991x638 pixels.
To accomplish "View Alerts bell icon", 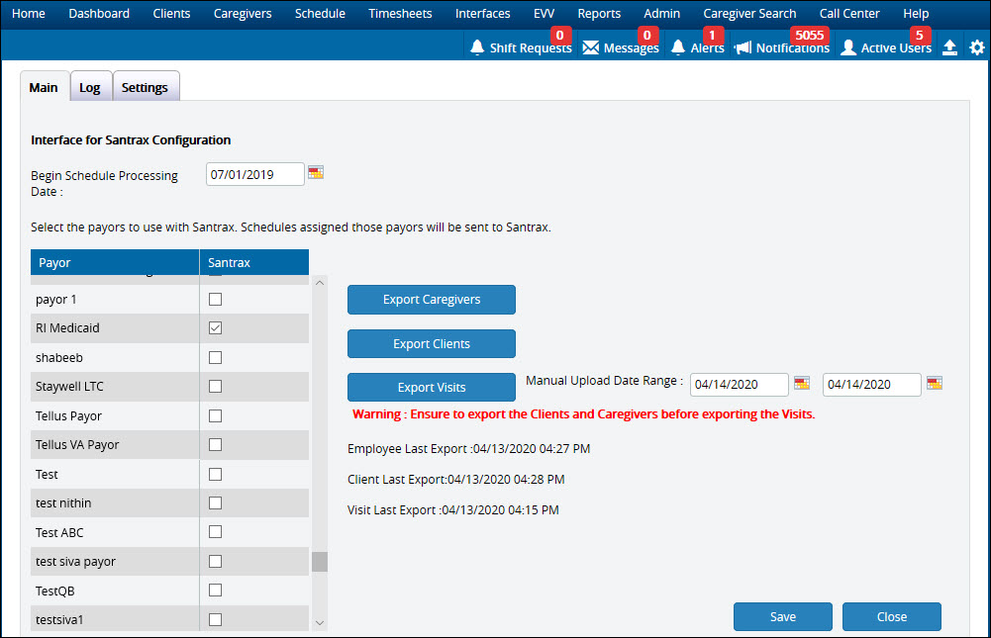I will (677, 47).
